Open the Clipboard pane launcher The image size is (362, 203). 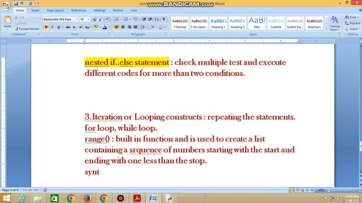38,34
